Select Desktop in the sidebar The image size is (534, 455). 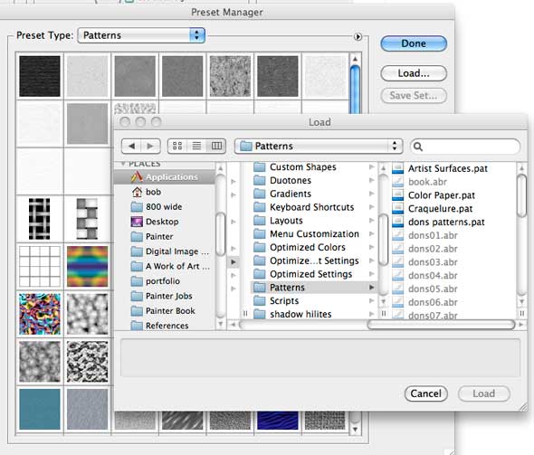point(165,222)
